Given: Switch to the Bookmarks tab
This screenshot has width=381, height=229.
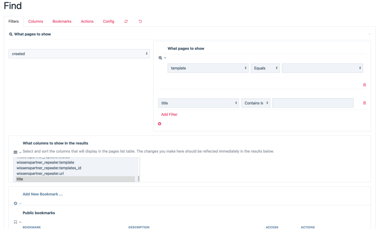Looking at the screenshot, I should click(x=62, y=22).
